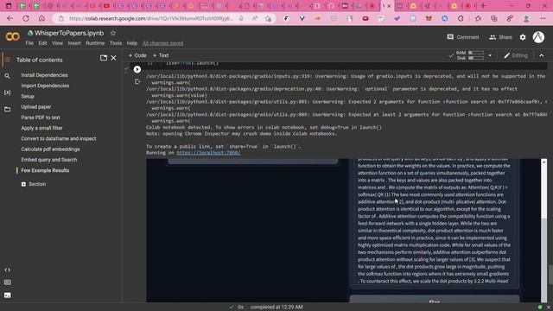Go to Upload paper section
The image size is (553, 311).
36,107
